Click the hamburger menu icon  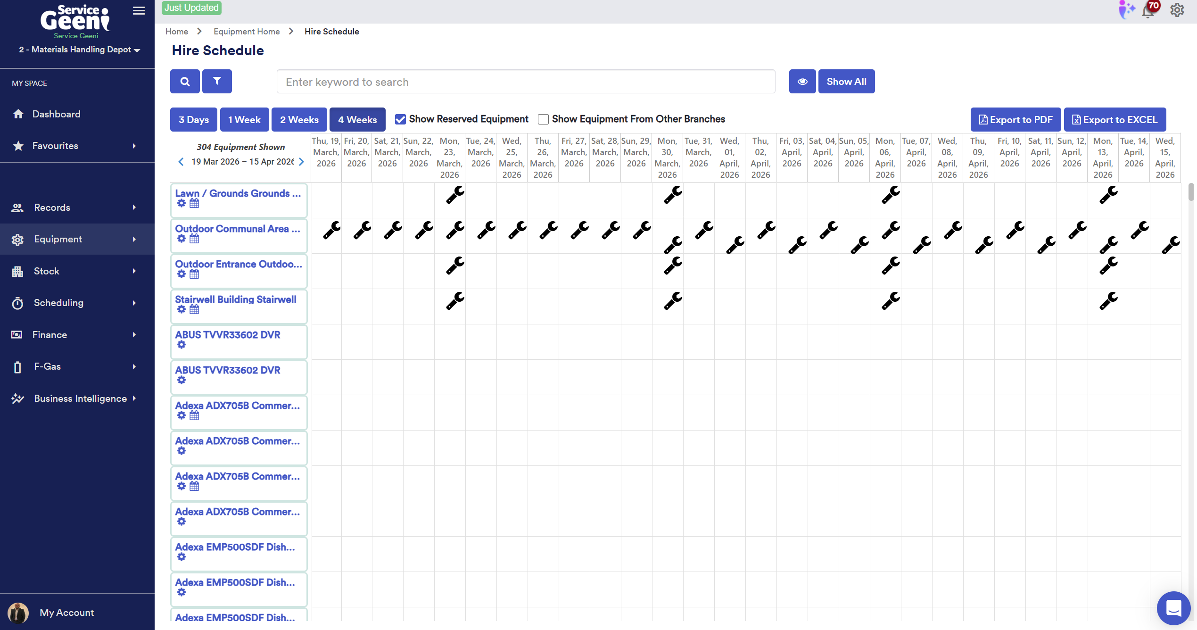pyautogui.click(x=139, y=10)
